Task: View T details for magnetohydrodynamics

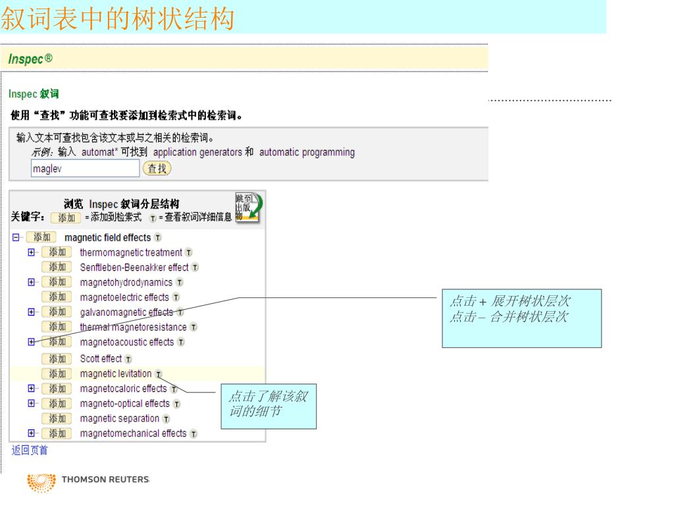Action: tap(180, 283)
